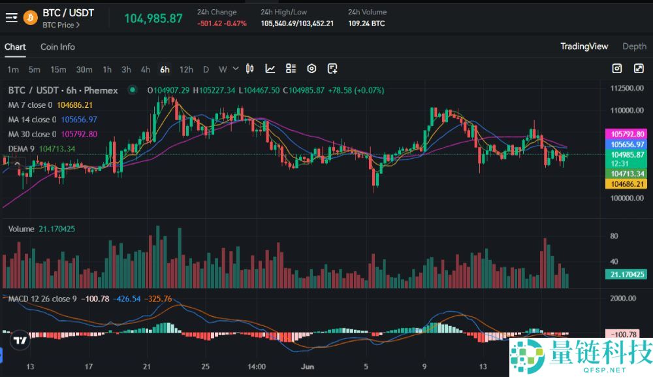This screenshot has width=653, height=377.
Task: Click the 104,985.87 last price
Action: coord(153,18)
